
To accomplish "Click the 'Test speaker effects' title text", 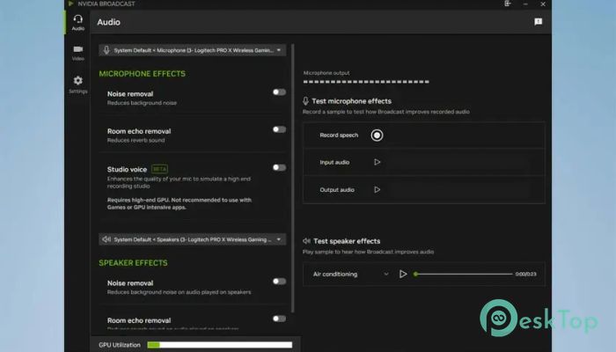I will click(x=347, y=241).
